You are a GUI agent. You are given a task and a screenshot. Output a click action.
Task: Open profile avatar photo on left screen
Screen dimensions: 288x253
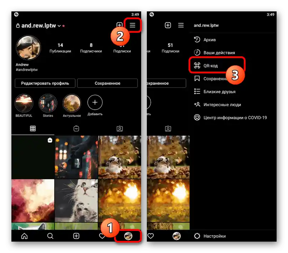tap(28, 47)
